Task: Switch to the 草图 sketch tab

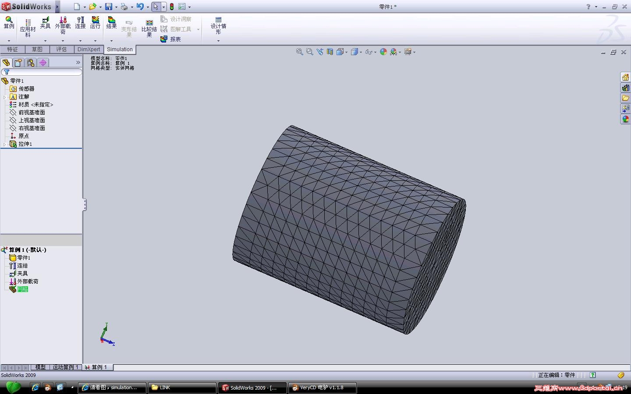Action: click(37, 49)
